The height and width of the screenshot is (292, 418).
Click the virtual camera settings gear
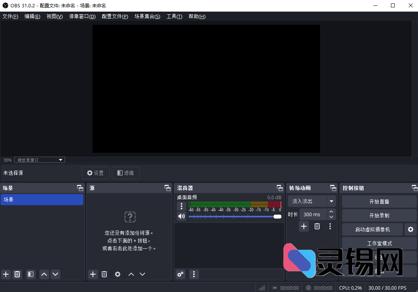pos(411,229)
